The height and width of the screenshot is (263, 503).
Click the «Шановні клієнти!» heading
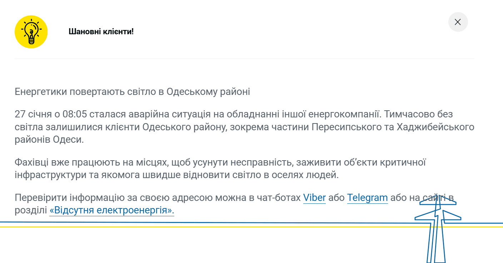point(101,31)
